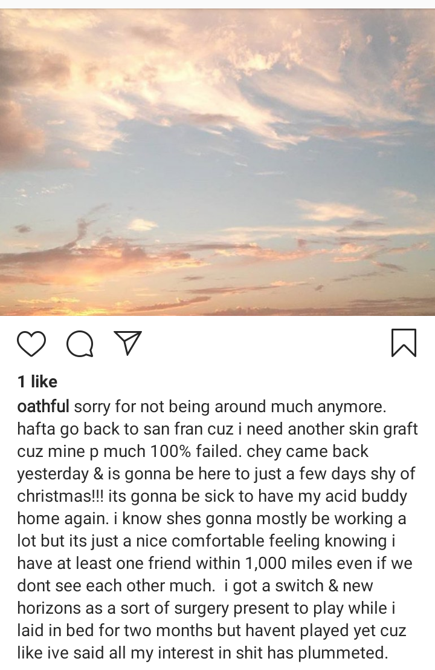Tap the paper plane share icon
Image resolution: width=435 pixels, height=670 pixels.
coord(127,343)
